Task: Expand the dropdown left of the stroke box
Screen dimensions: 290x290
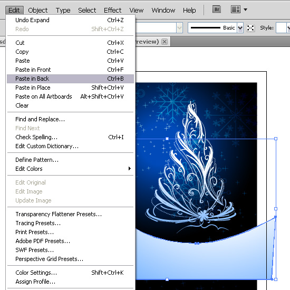Action: coord(179,28)
